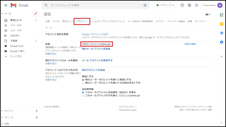Switch to the フィルタとブロック中のアドレス tab
This screenshot has width=226, height=127.
107,21
